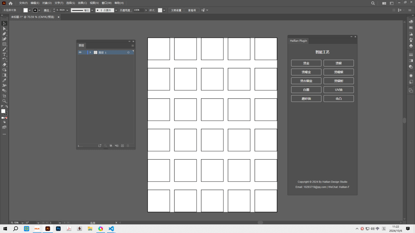This screenshot has height=233, width=415.
Task: Select the Shape Builder tool
Action: coord(5,70)
